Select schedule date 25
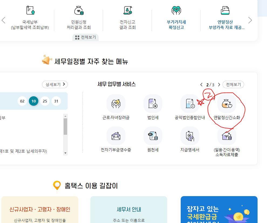267x223 pixels. pyautogui.click(x=45, y=101)
